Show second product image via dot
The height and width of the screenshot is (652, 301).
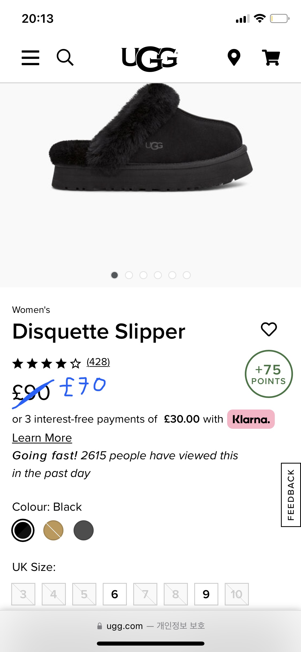(x=129, y=275)
